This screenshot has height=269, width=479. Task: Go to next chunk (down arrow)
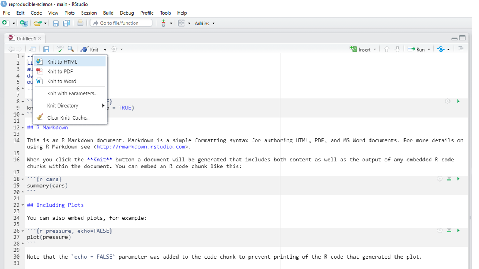(397, 49)
